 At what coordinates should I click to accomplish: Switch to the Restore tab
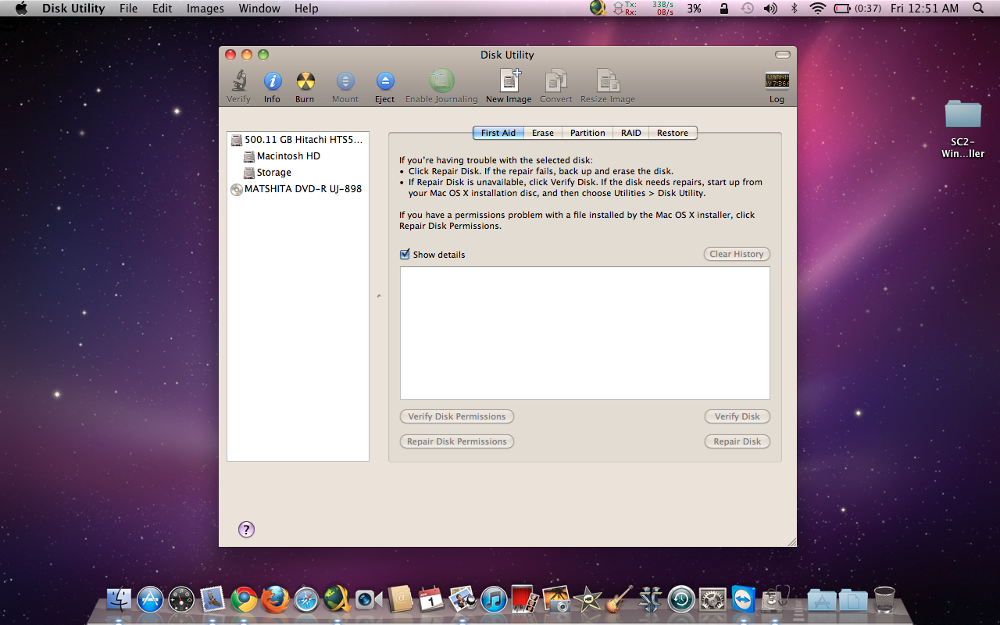tap(673, 133)
